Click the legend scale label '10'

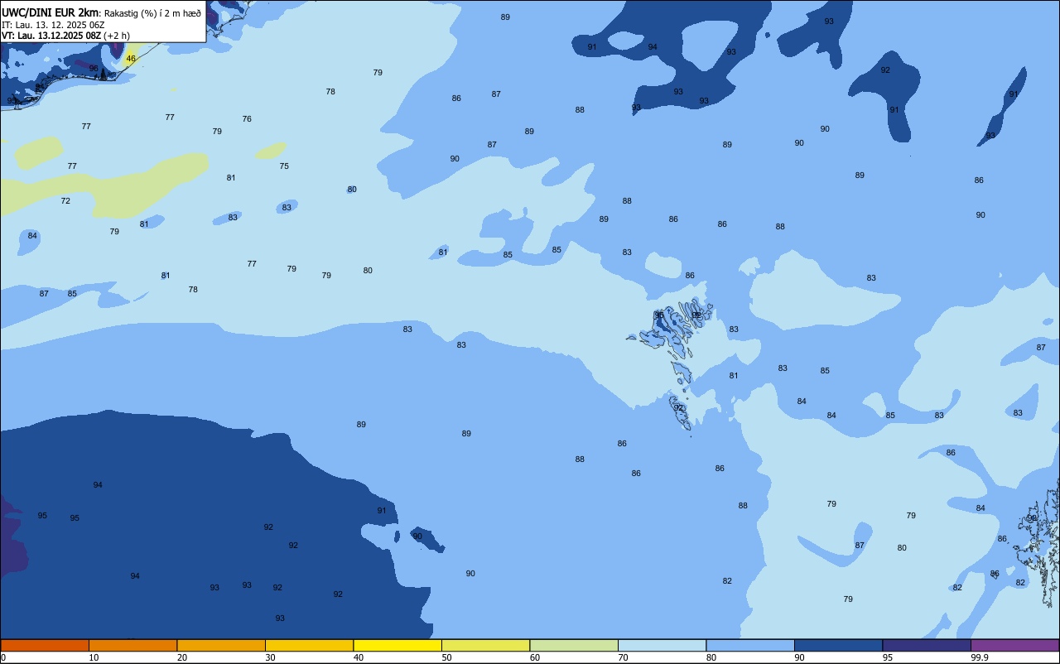click(x=94, y=657)
